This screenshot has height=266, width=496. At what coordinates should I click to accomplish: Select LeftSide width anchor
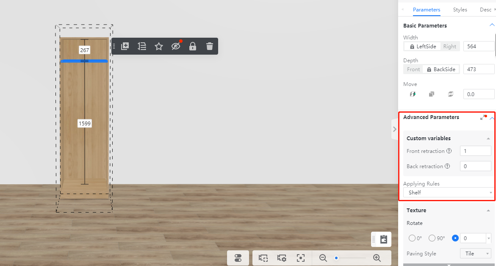tap(423, 47)
